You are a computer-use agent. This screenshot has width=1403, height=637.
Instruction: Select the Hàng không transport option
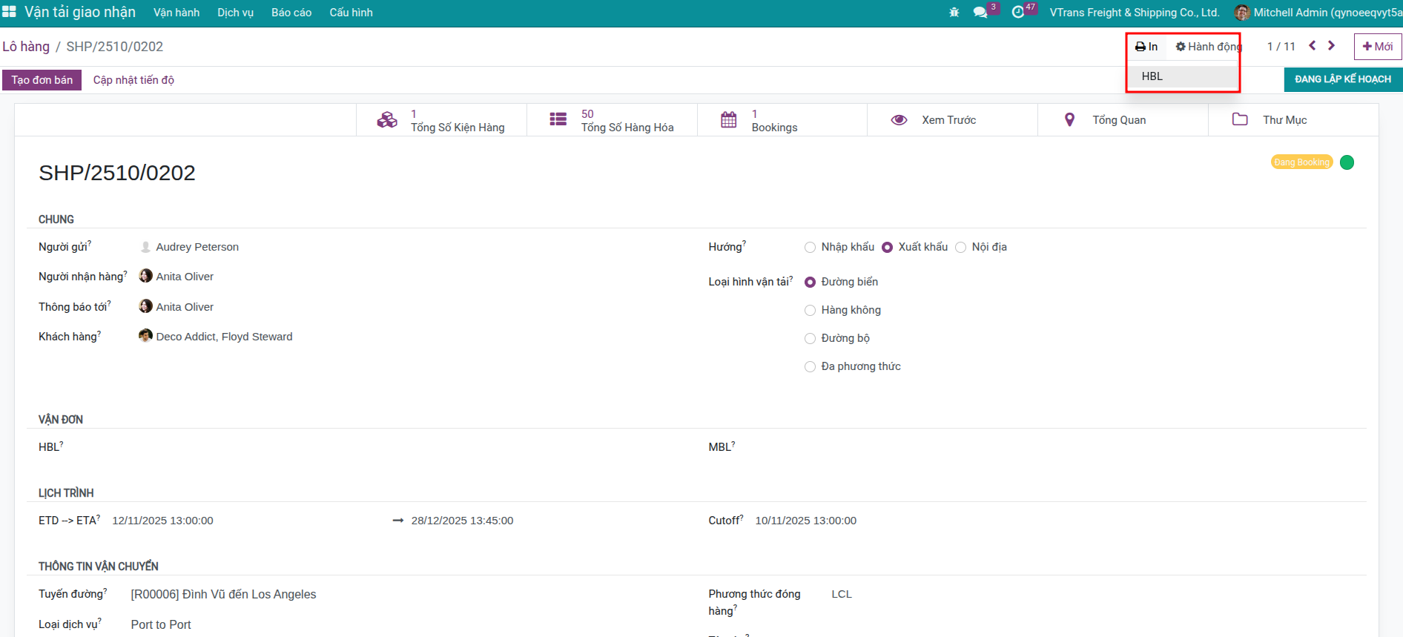810,311
